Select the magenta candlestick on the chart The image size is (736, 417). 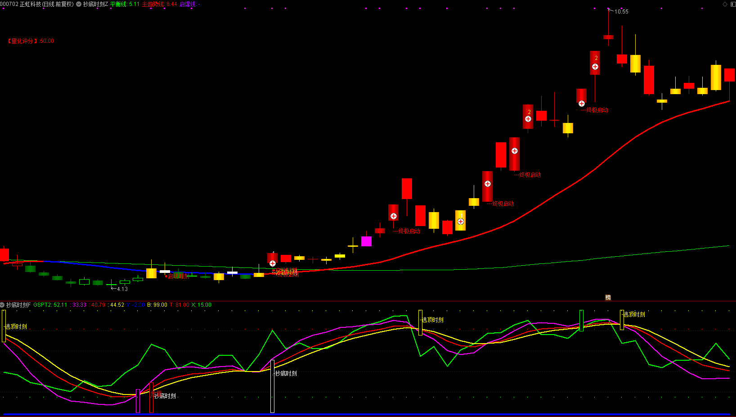(366, 241)
